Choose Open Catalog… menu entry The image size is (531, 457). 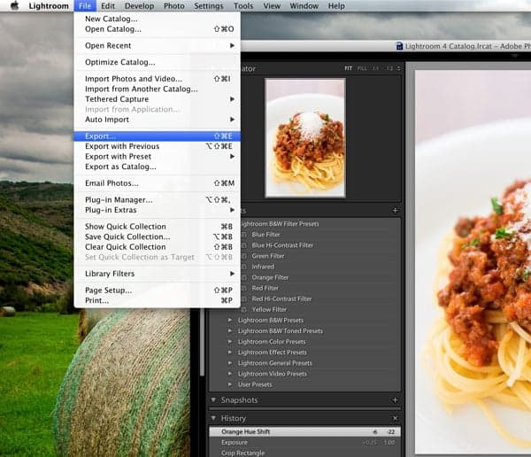[158, 29]
